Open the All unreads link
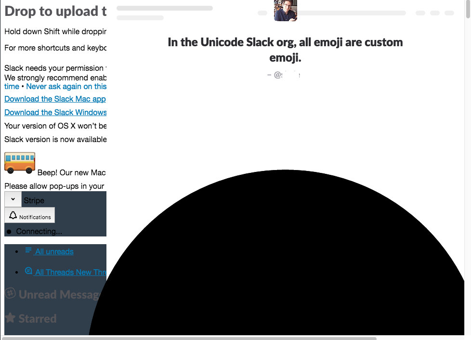 point(54,252)
